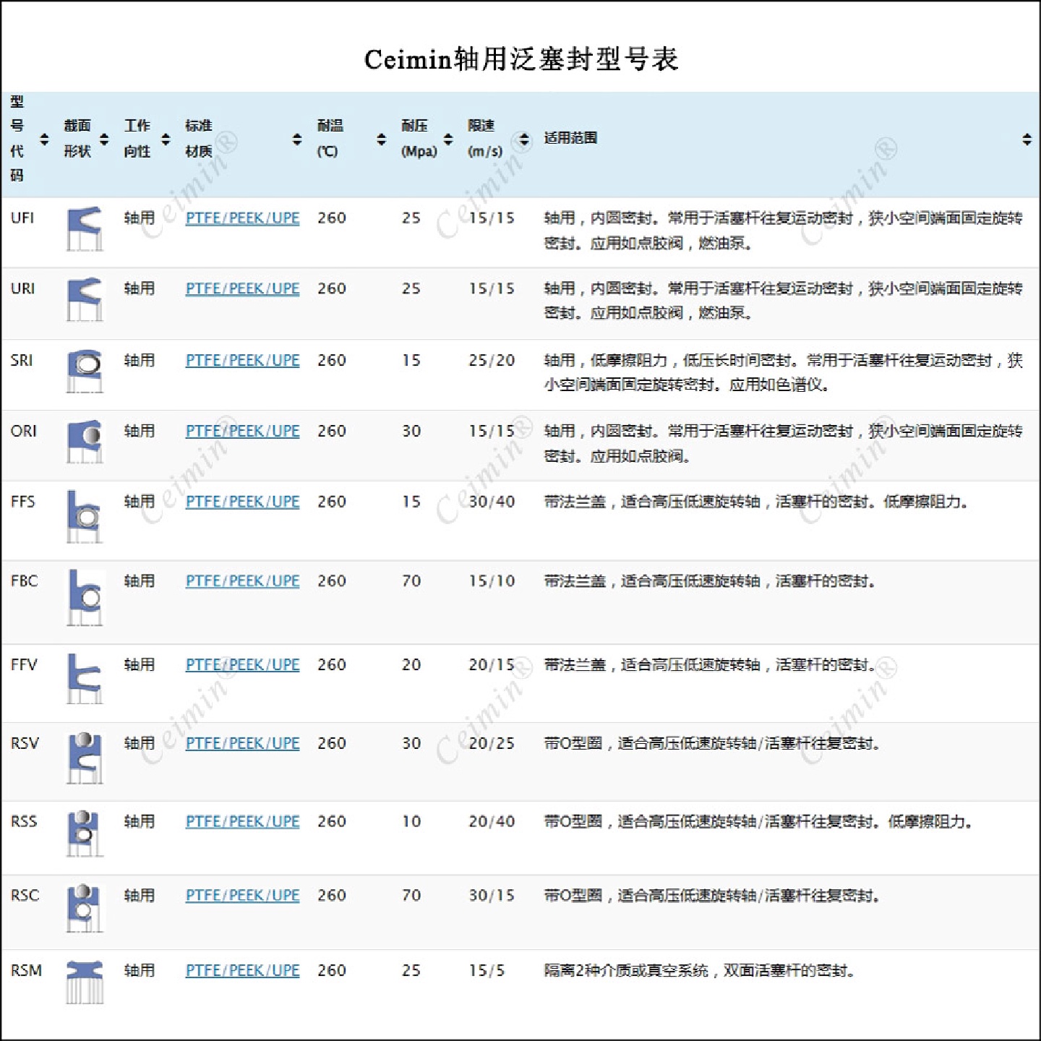Click the title Ceimin轴用泛塞封型号表
Viewport: 1041px width, 1041px height.
(521, 59)
